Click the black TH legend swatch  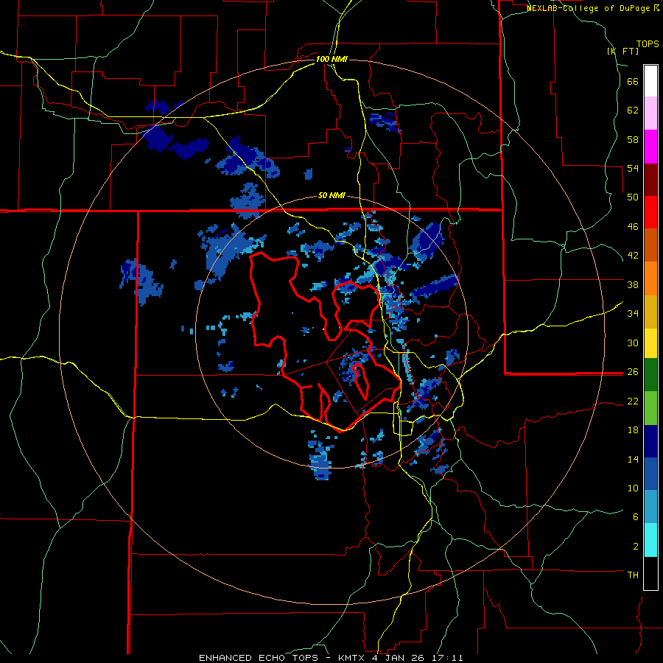pyautogui.click(x=650, y=573)
